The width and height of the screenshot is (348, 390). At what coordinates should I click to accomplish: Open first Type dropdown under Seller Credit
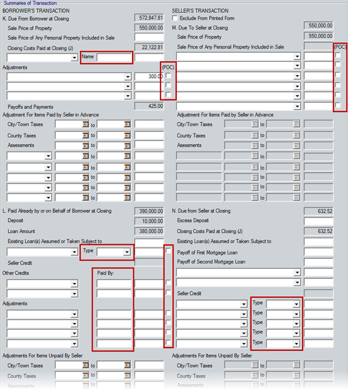tap(297, 304)
